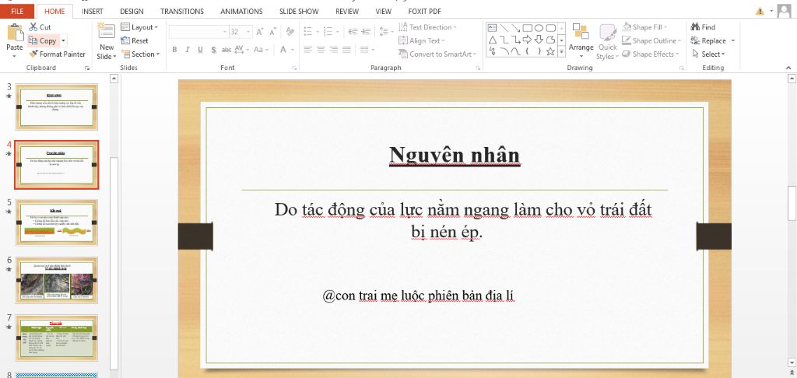Screen dimensions: 797x378
Task: Switch to the SLIDE SHOW tab
Action: (299, 11)
